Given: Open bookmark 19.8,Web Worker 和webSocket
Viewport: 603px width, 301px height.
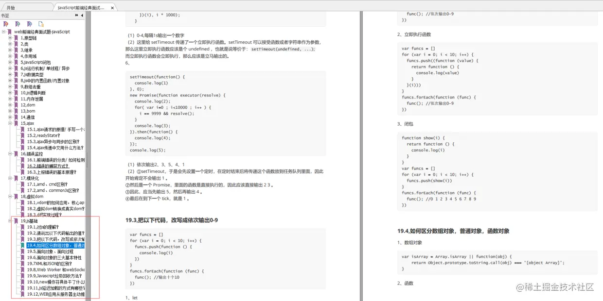Looking at the screenshot, I should tap(55, 269).
